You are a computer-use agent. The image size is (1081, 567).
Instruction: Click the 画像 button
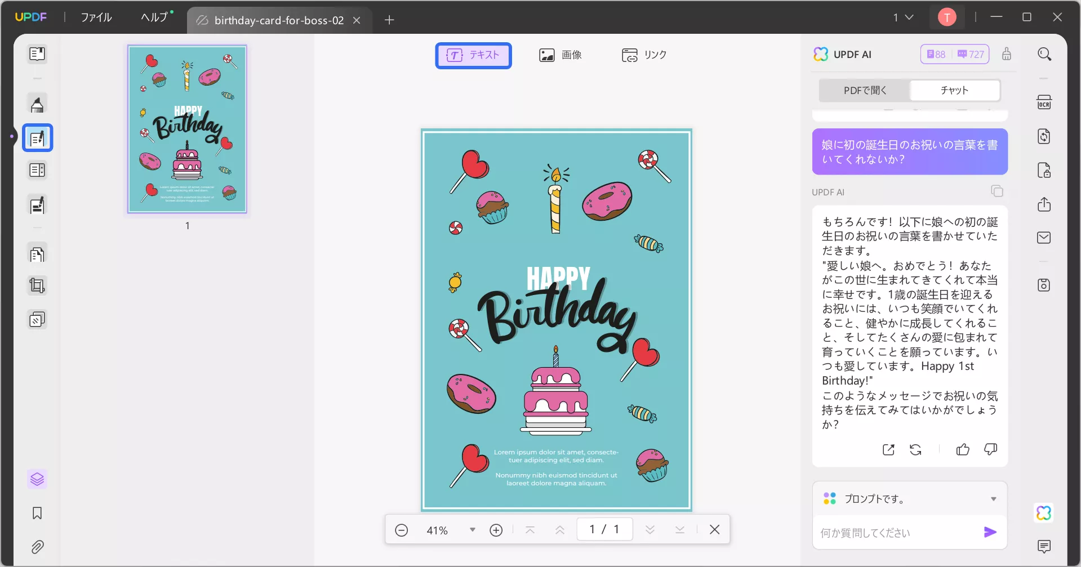(x=560, y=55)
